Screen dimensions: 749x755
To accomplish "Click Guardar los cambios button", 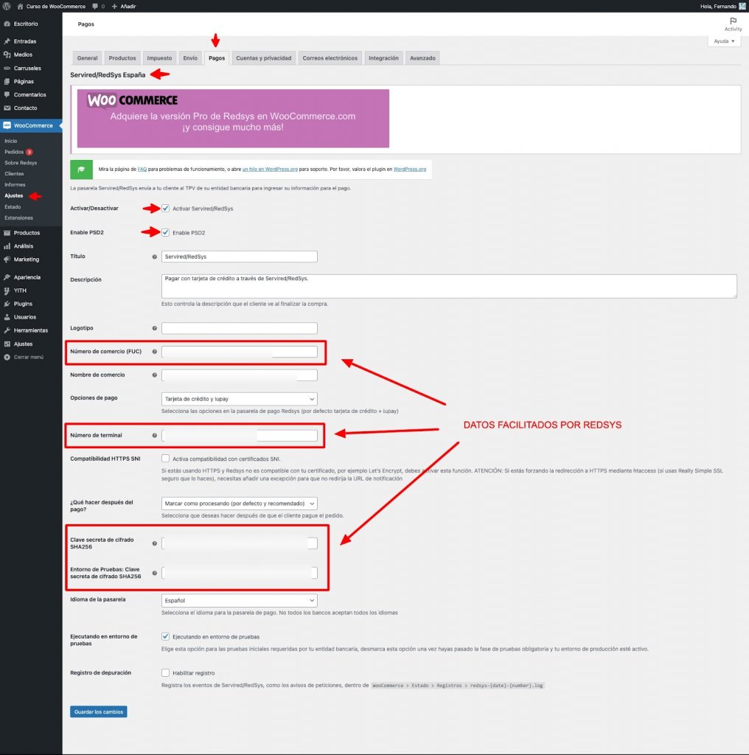I will [99, 711].
